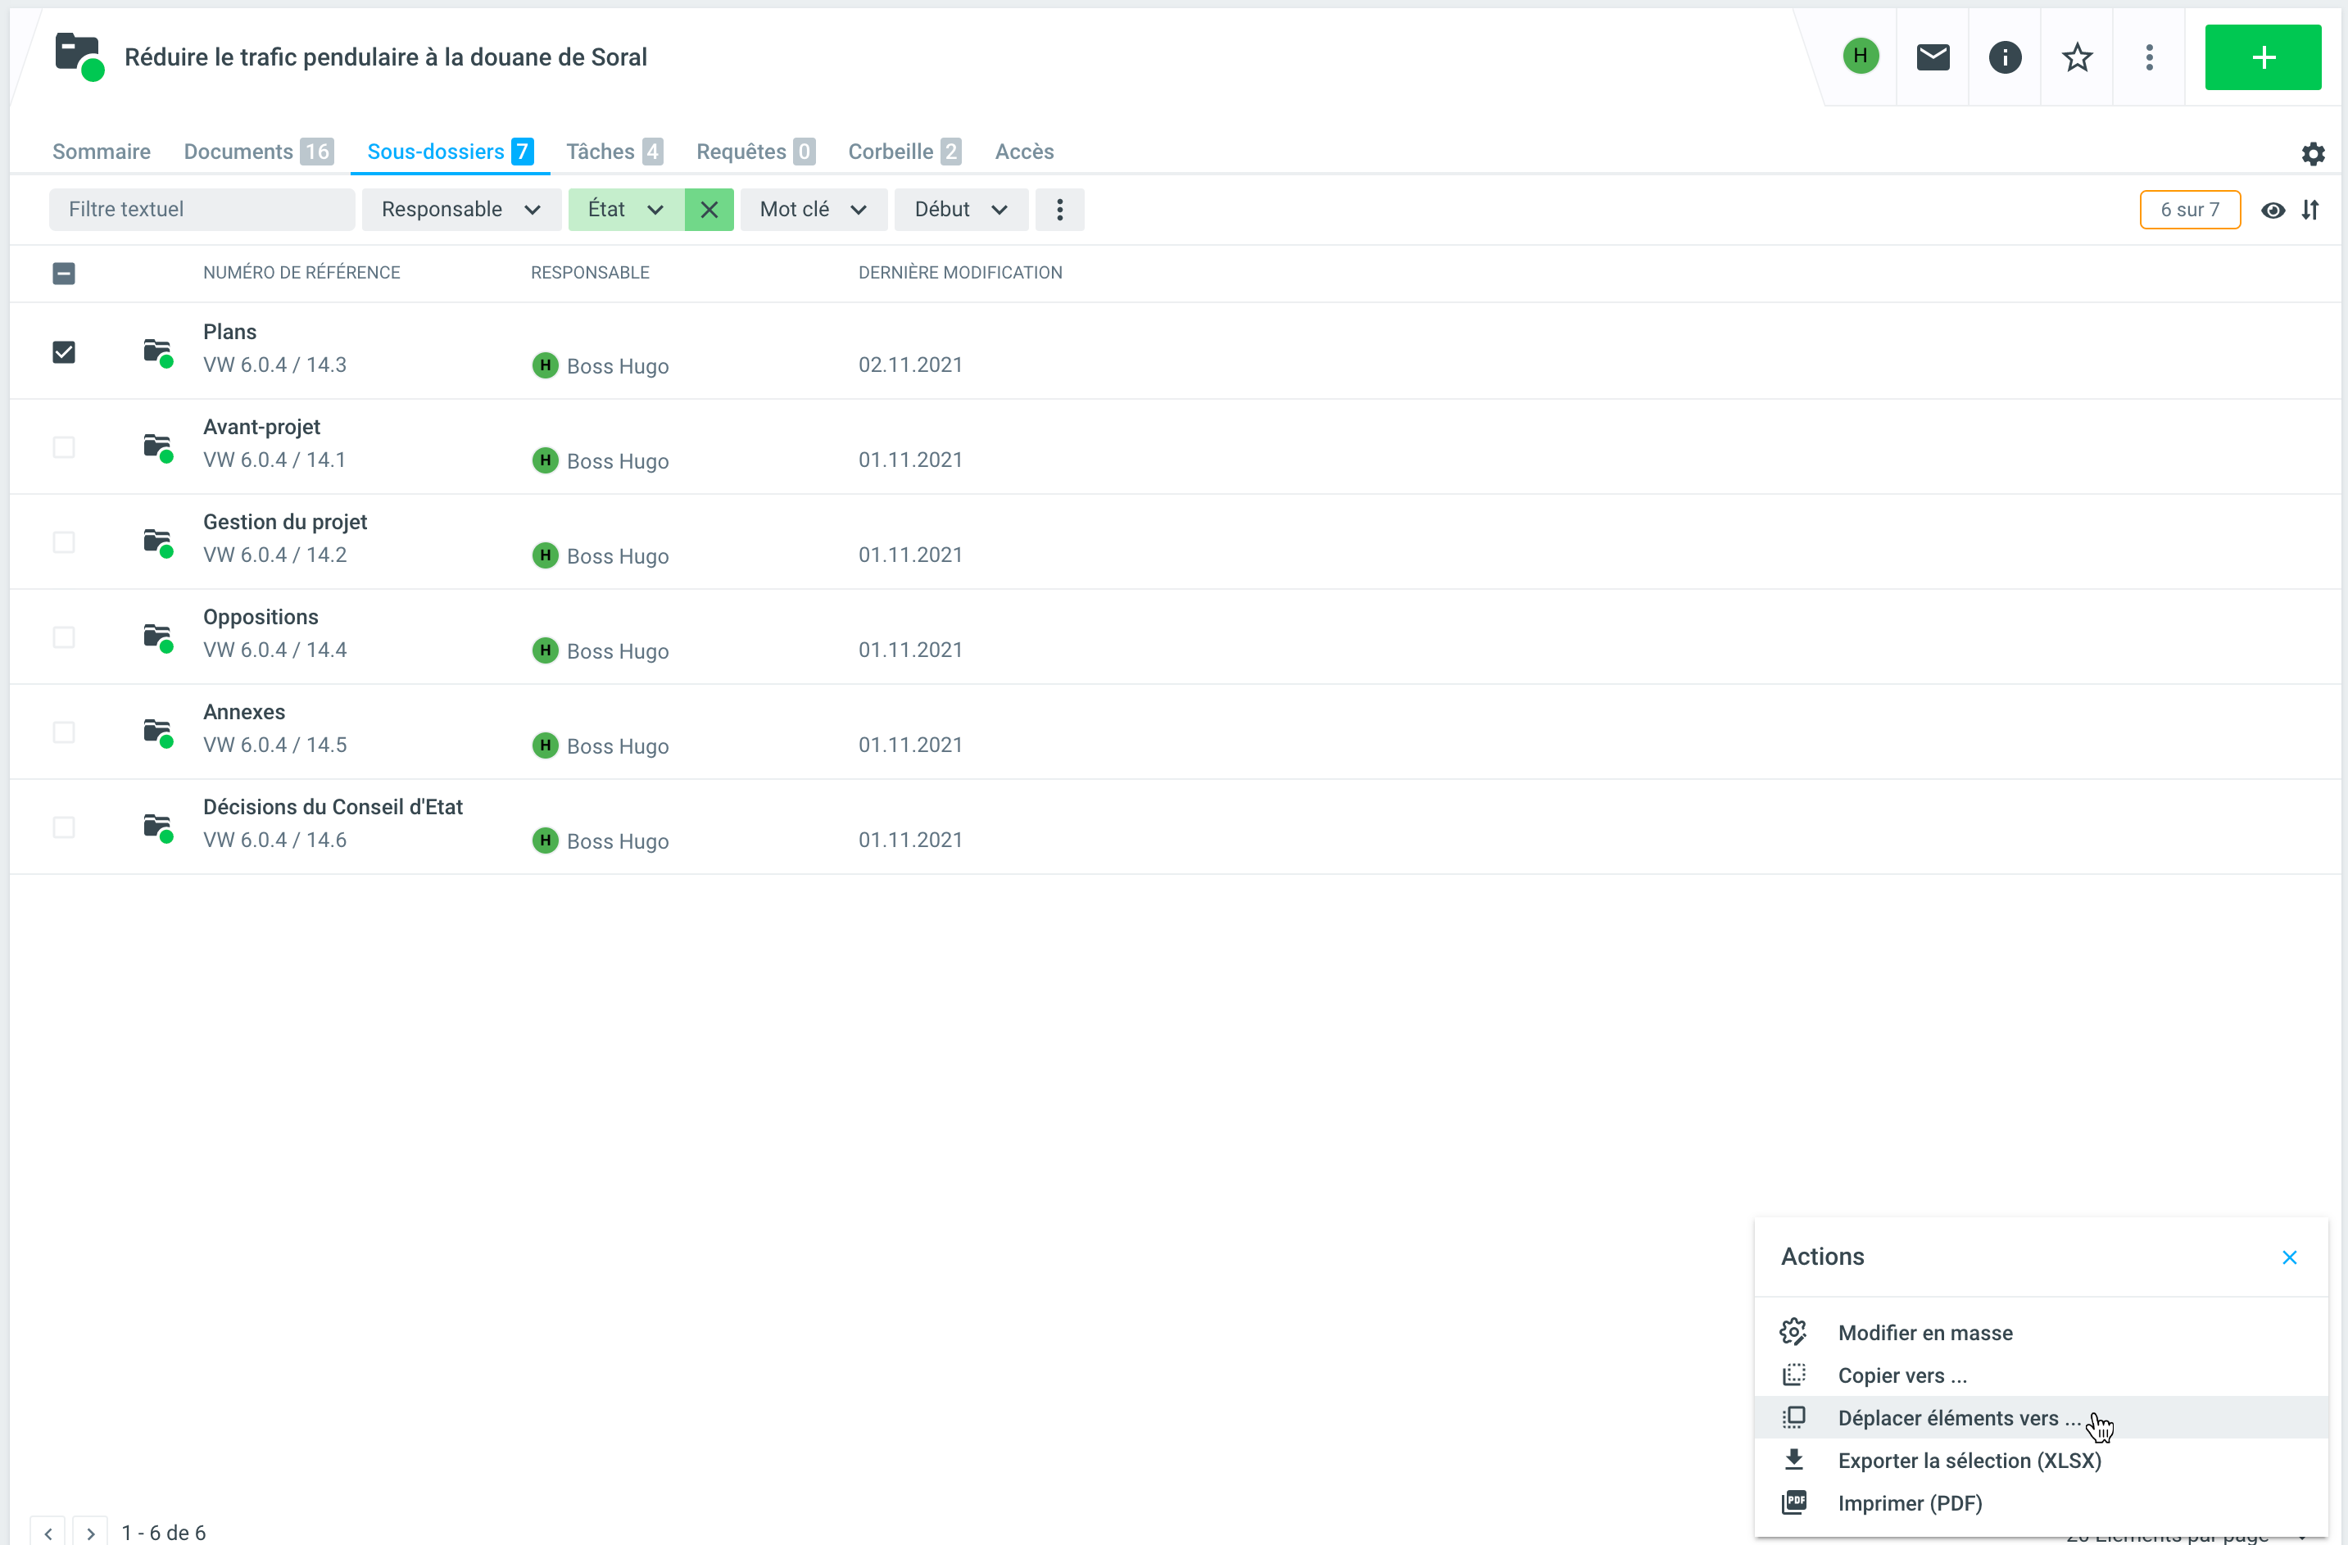Open the info icon in header
Viewport: 2348px width, 1545px height.
pos(2004,57)
